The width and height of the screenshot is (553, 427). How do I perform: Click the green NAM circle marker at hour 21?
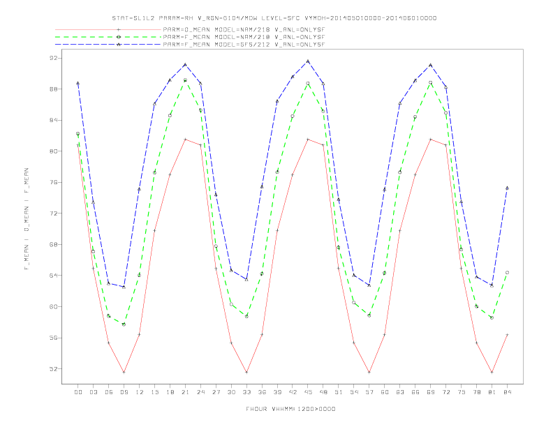click(x=185, y=80)
